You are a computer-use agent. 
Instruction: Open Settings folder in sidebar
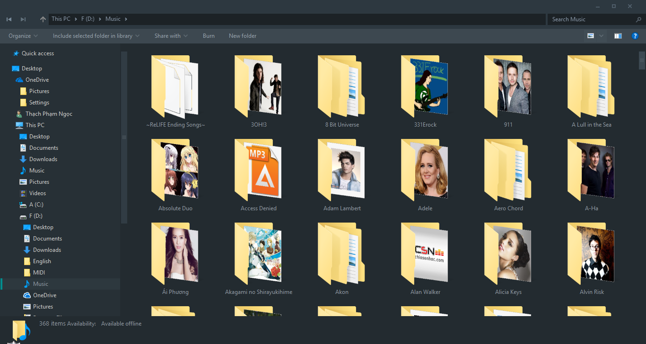point(39,103)
